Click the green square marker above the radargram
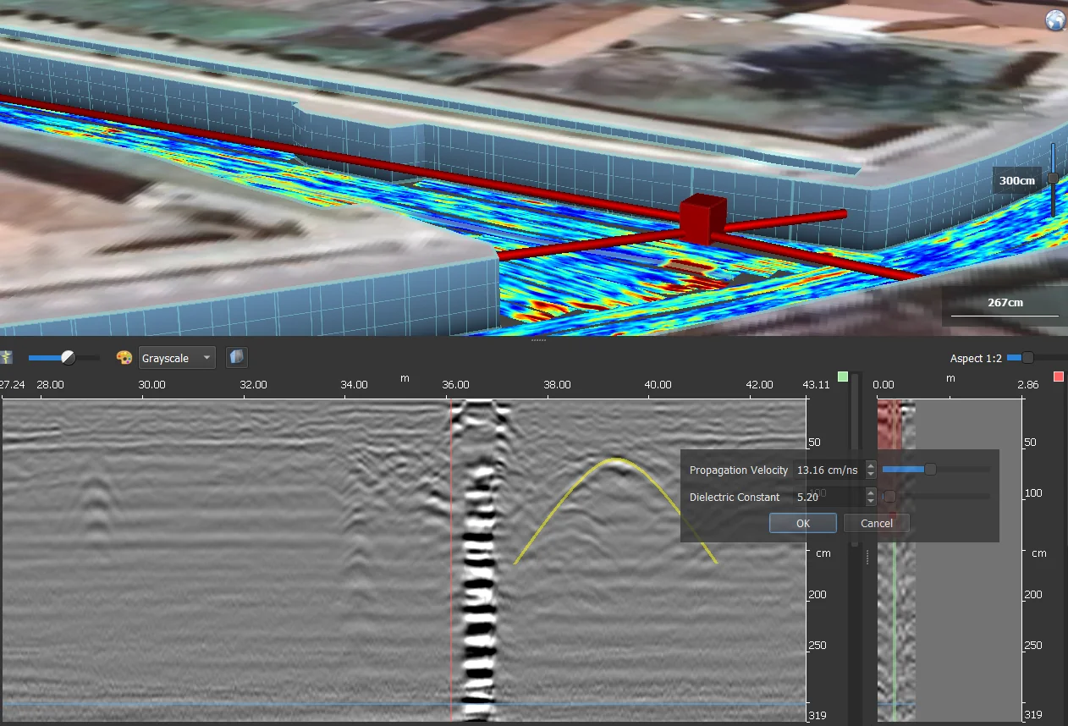This screenshot has width=1068, height=726. point(842,377)
